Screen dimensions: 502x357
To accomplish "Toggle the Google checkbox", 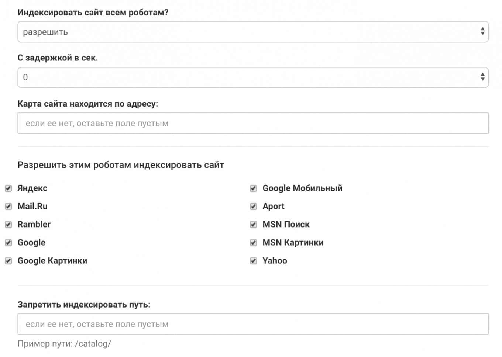I will tap(8, 243).
